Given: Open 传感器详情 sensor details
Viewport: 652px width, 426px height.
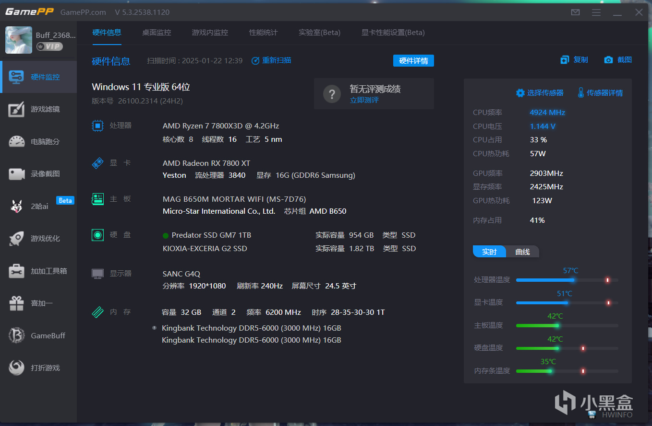Looking at the screenshot, I should [x=600, y=93].
